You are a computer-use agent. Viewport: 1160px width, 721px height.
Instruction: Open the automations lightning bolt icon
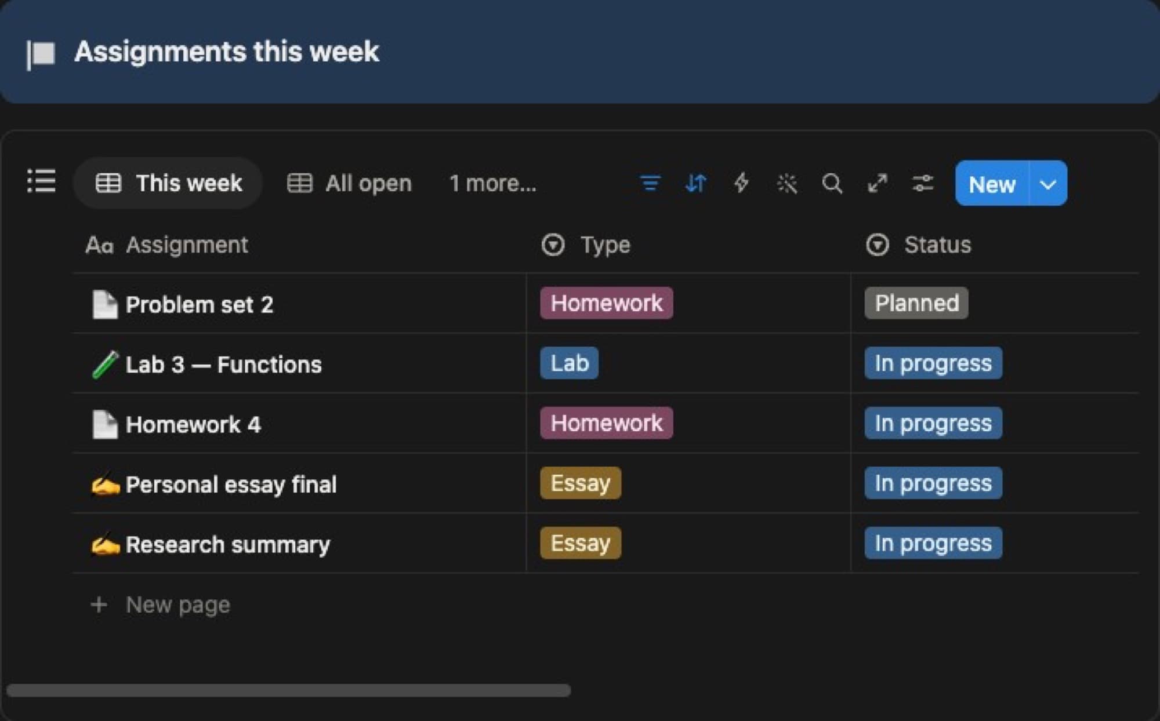741,183
